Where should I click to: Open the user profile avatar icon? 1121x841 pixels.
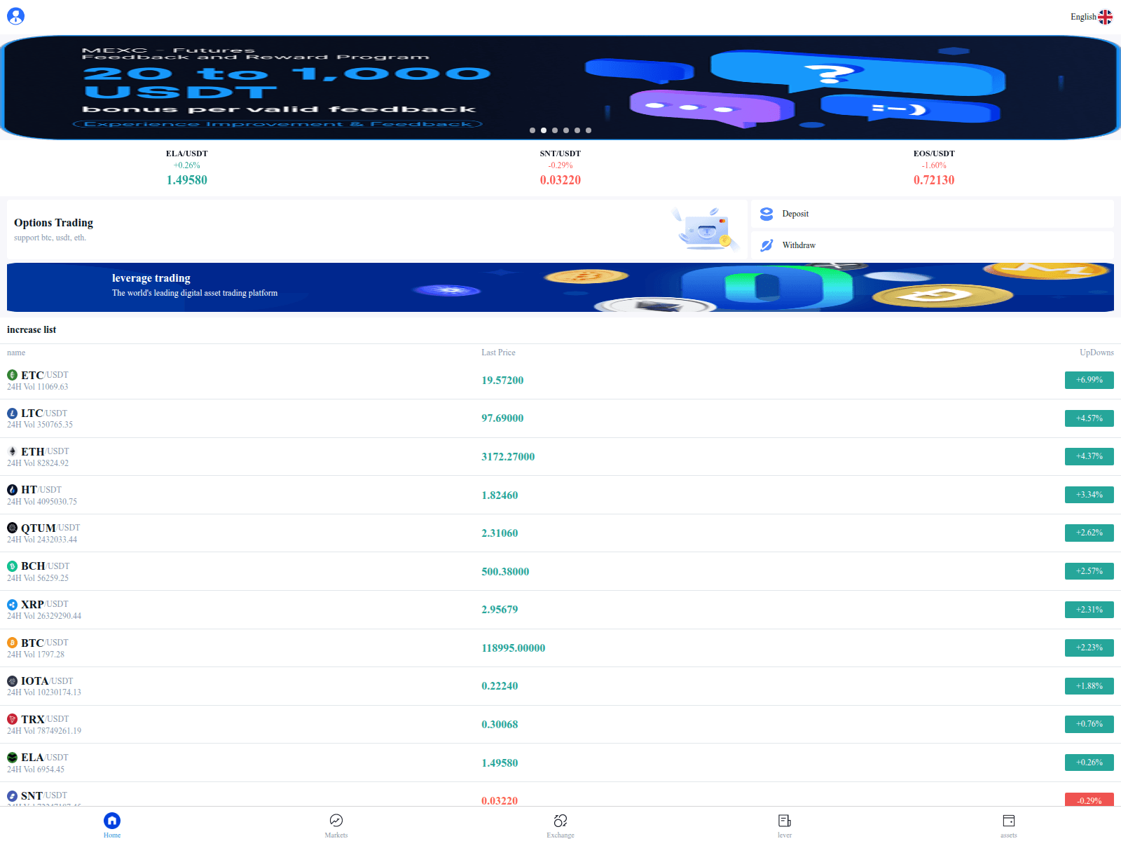15,16
